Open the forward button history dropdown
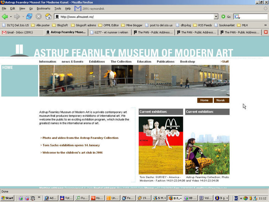 click(23, 17)
